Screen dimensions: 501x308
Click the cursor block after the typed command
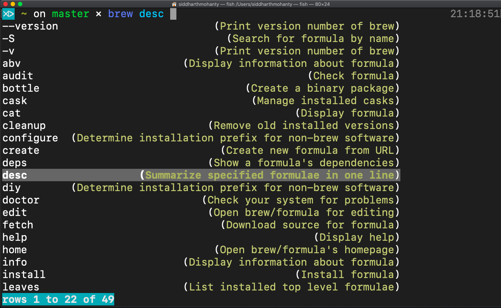tap(173, 14)
